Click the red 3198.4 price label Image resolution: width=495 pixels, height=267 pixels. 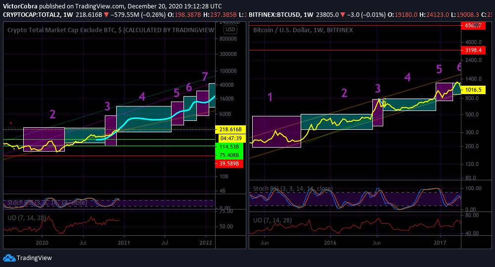click(x=473, y=50)
